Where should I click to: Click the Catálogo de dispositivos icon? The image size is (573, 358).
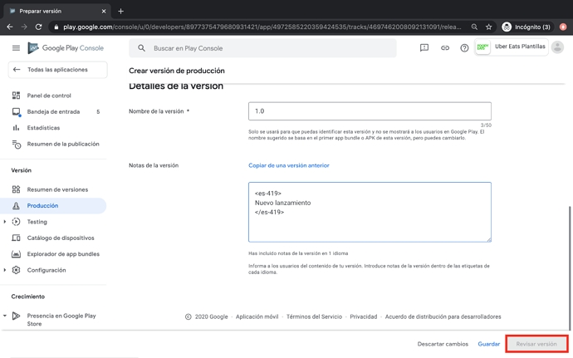click(16, 238)
